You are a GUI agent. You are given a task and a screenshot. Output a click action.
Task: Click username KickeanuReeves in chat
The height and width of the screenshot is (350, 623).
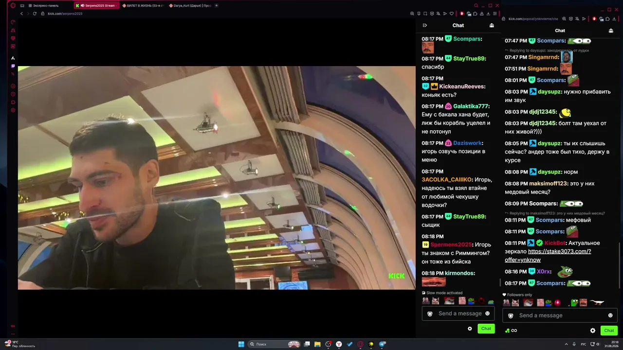tap(462, 87)
